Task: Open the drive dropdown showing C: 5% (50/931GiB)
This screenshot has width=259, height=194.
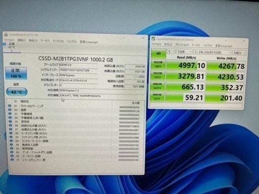Action: click(212, 52)
